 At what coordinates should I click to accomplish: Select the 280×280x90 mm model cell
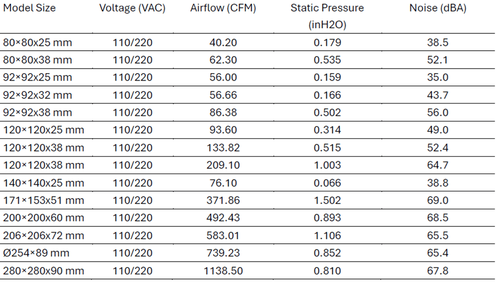coord(43,271)
